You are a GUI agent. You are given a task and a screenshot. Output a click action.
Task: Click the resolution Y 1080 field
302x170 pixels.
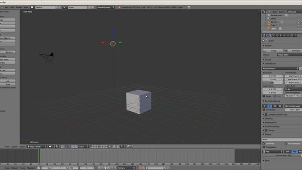click(x=273, y=79)
